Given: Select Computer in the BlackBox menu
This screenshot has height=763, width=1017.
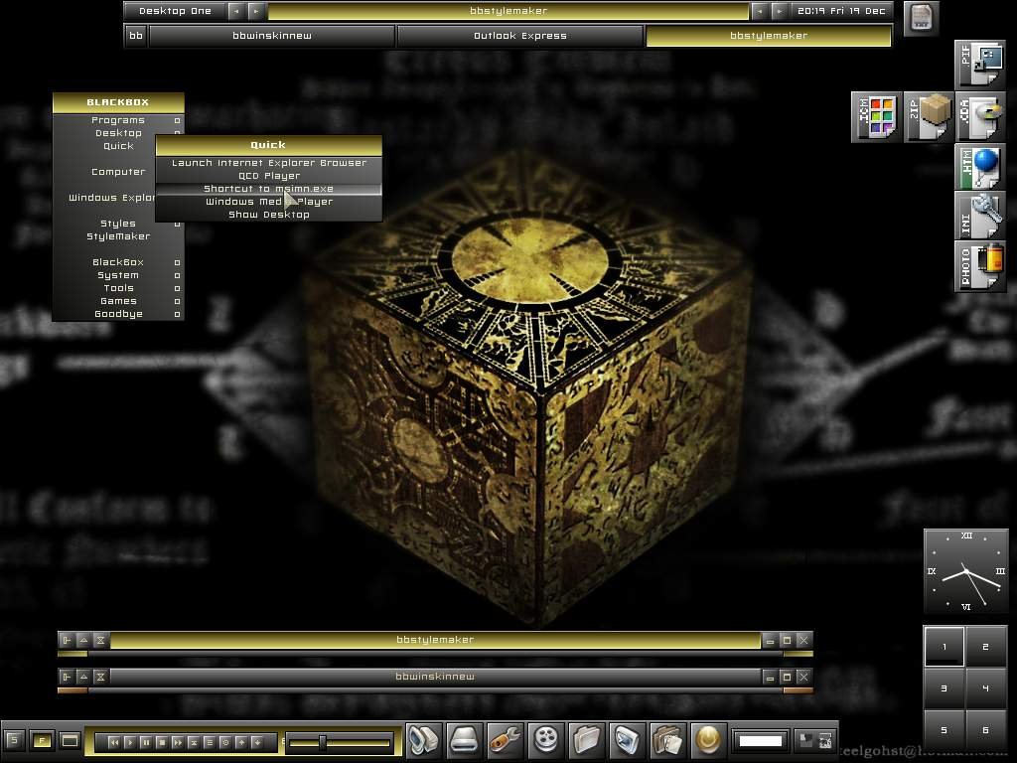Looking at the screenshot, I should 118,172.
